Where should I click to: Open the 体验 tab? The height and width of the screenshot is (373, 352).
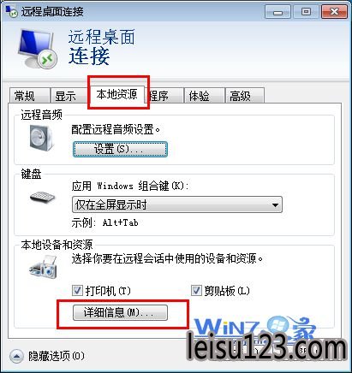coord(203,96)
